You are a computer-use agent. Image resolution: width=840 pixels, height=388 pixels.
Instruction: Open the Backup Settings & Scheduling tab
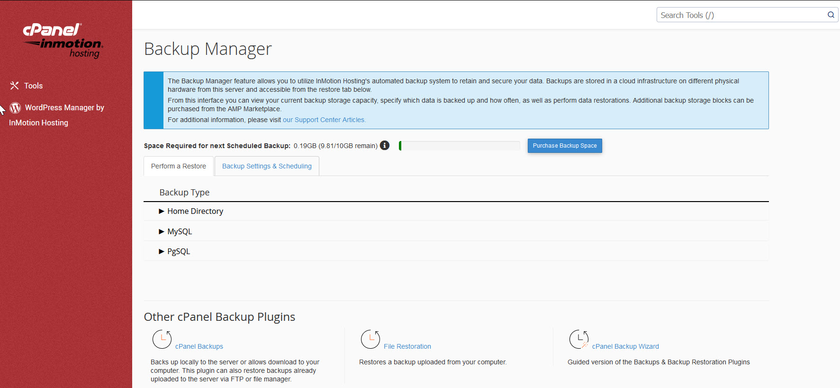[x=267, y=166]
